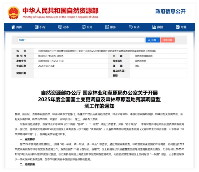Click the 公开 monitor icon
This screenshot has width=199, height=172.
tap(84, 27)
